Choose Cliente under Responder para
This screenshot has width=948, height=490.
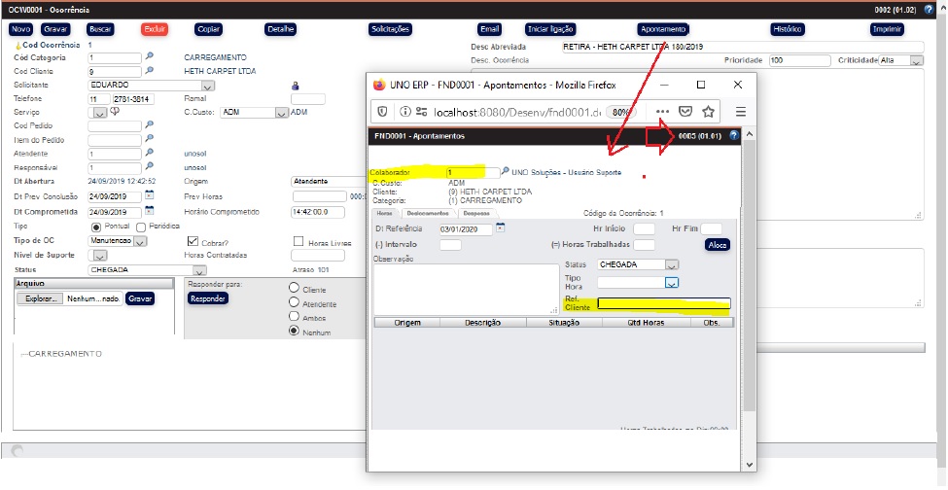coord(295,289)
